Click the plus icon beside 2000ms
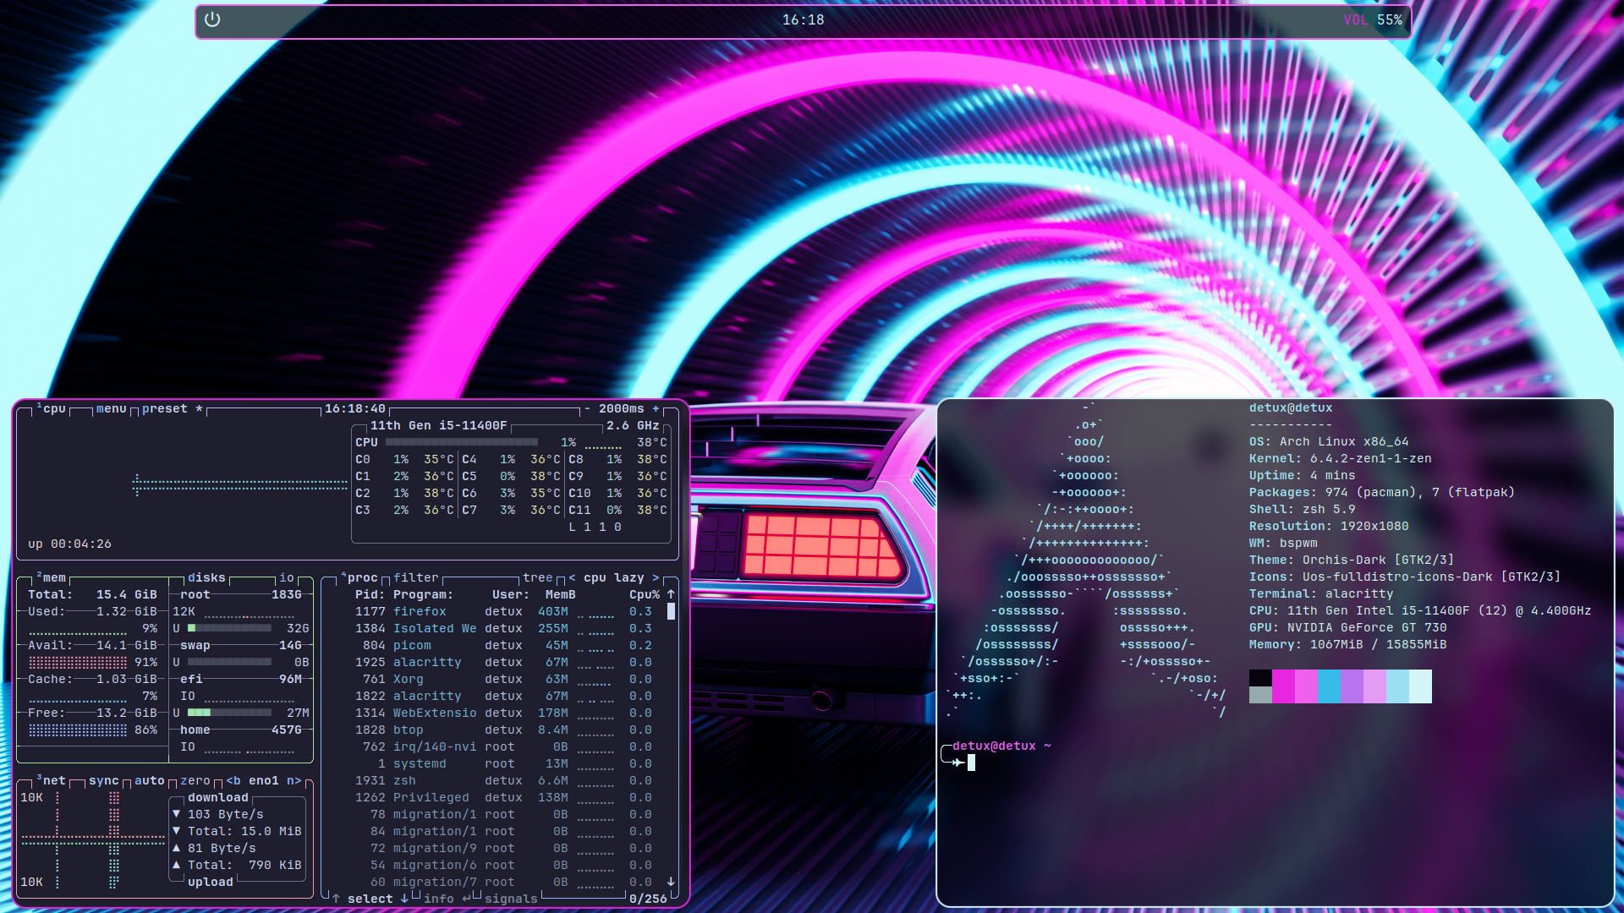 (656, 409)
